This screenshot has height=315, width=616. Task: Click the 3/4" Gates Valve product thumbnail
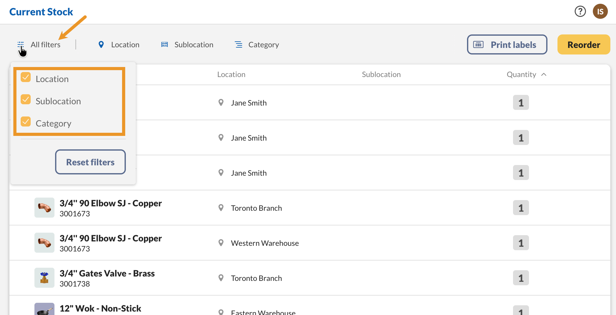(x=44, y=277)
